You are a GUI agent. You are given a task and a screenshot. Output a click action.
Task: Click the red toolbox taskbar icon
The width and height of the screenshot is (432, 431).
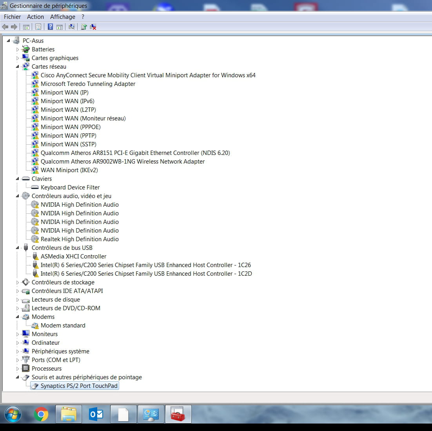click(x=178, y=414)
